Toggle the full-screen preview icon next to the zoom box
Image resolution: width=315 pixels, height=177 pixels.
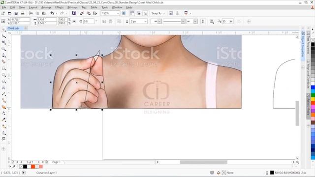(124, 13)
